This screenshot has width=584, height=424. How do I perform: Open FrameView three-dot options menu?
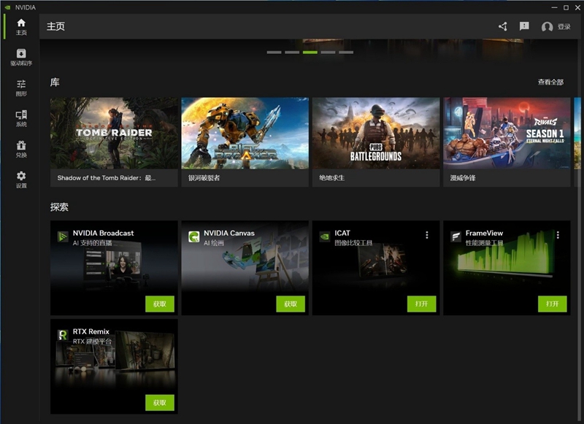coord(558,235)
